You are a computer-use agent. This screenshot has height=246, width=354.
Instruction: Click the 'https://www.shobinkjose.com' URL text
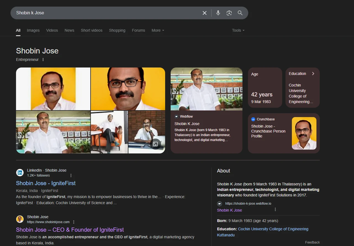(48, 222)
